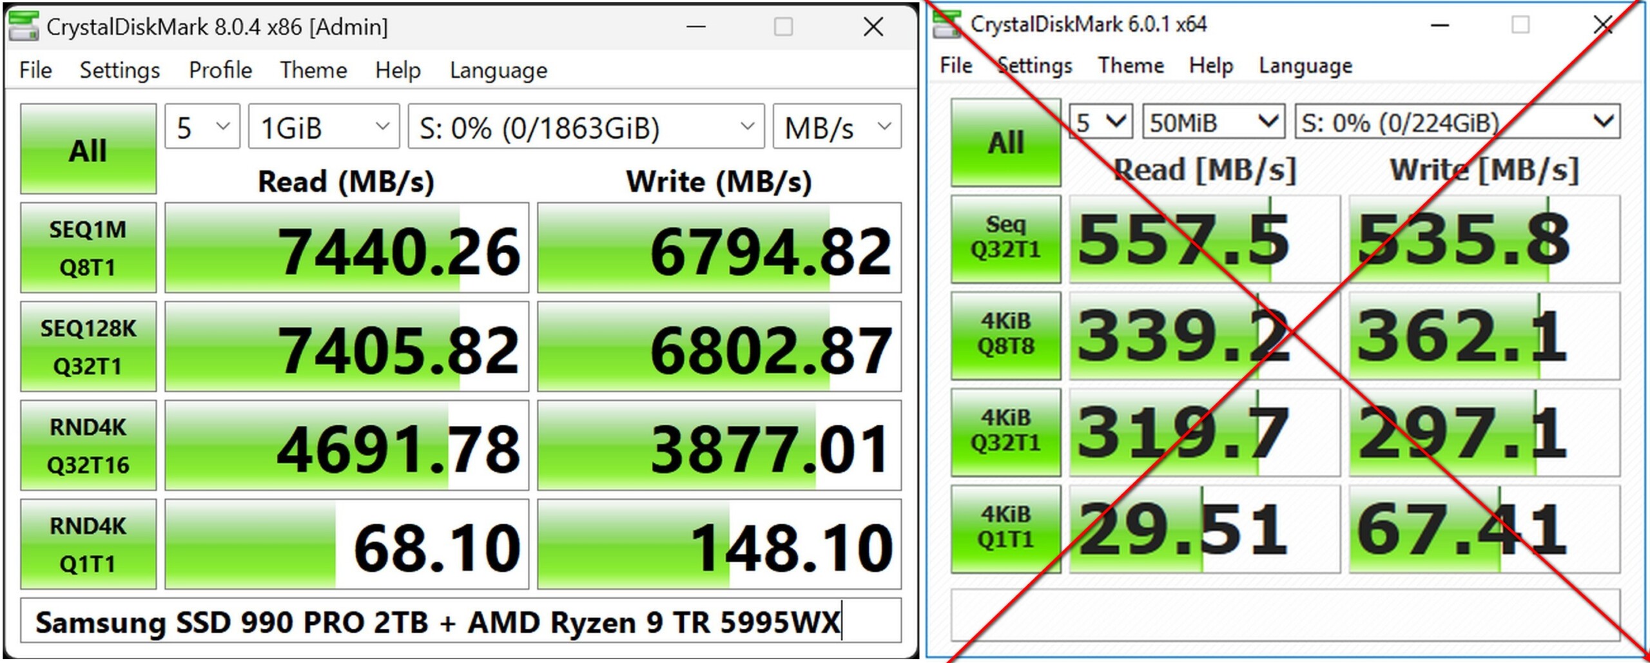Click Read (MB/s) column header in 8.0.4
Screen dimensions: 1650x663
(346, 181)
